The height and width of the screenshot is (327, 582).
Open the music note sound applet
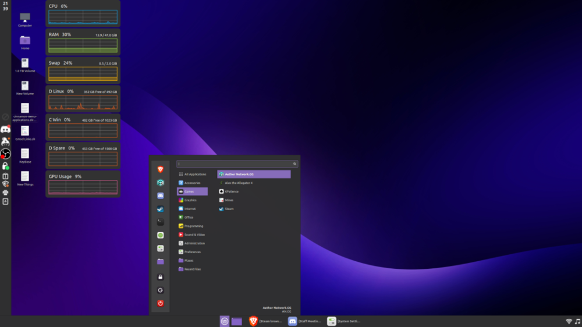[x=577, y=321]
